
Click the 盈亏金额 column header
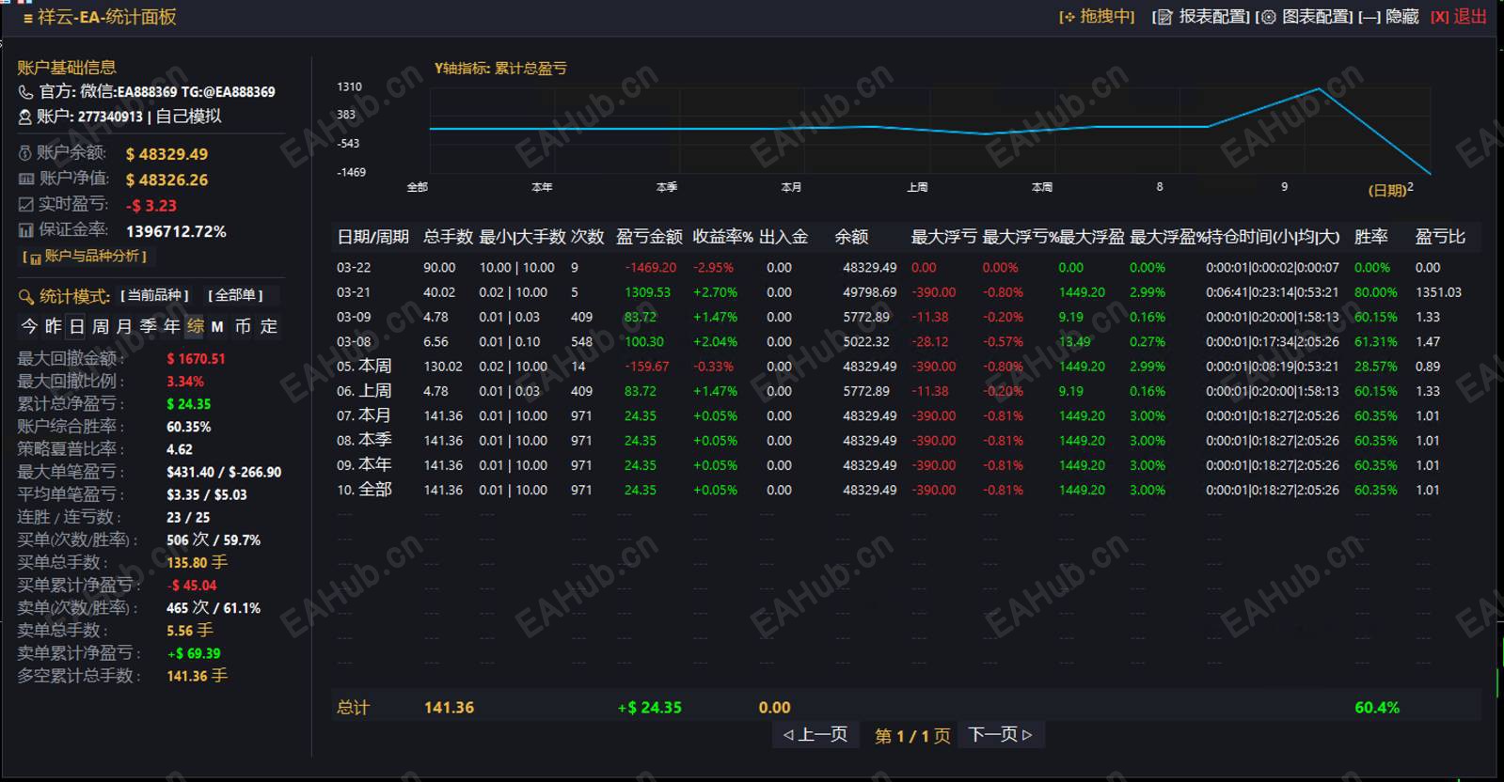coord(649,237)
